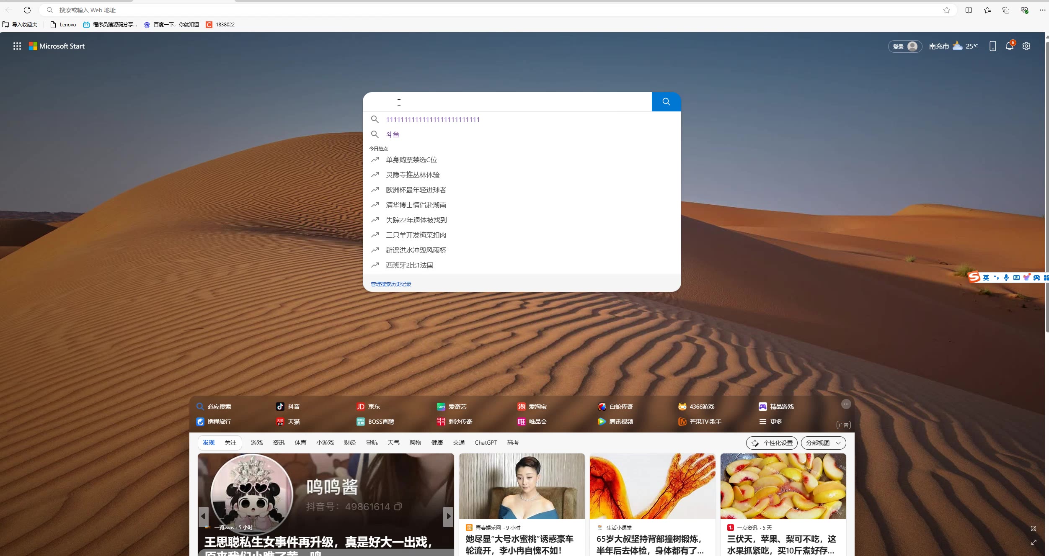Toggle Sogou voice input microphone

click(1006, 278)
